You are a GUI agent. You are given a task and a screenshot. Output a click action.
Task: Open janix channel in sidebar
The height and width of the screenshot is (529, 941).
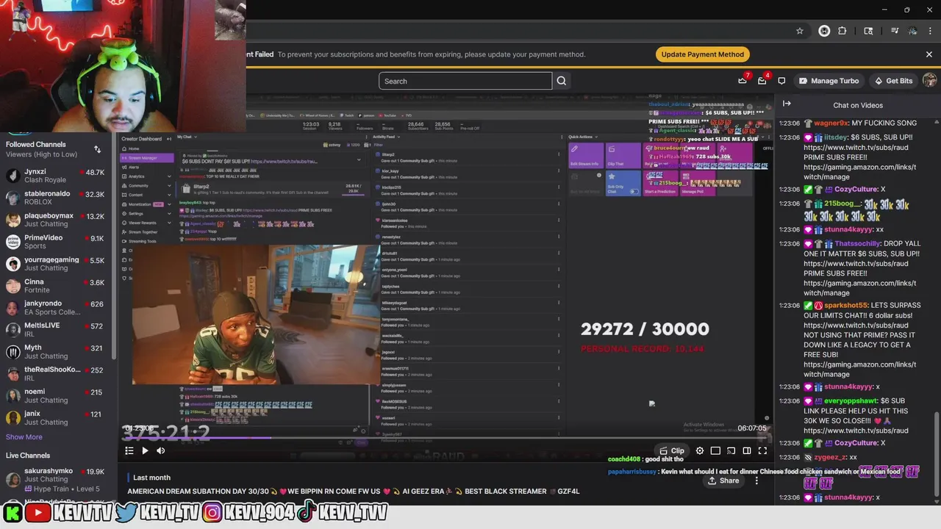click(x=56, y=418)
